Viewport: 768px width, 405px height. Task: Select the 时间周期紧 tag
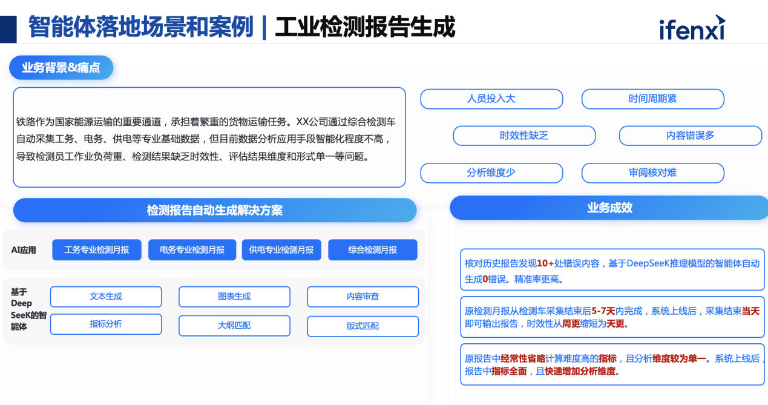652,99
